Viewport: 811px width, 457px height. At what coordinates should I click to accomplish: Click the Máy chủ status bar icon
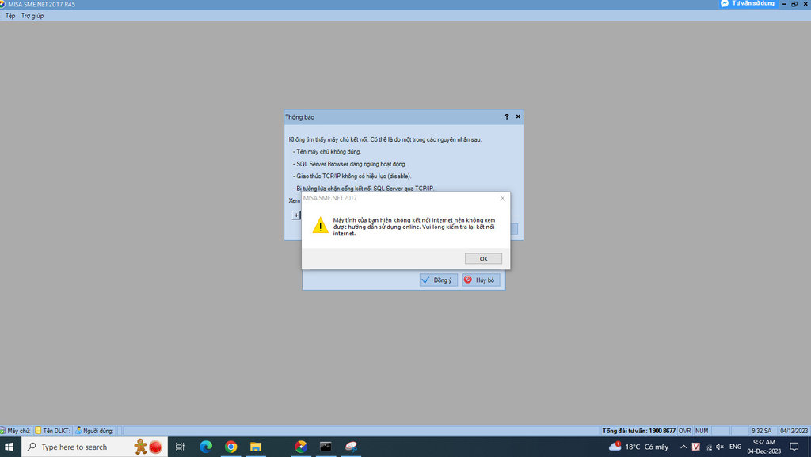(3, 431)
